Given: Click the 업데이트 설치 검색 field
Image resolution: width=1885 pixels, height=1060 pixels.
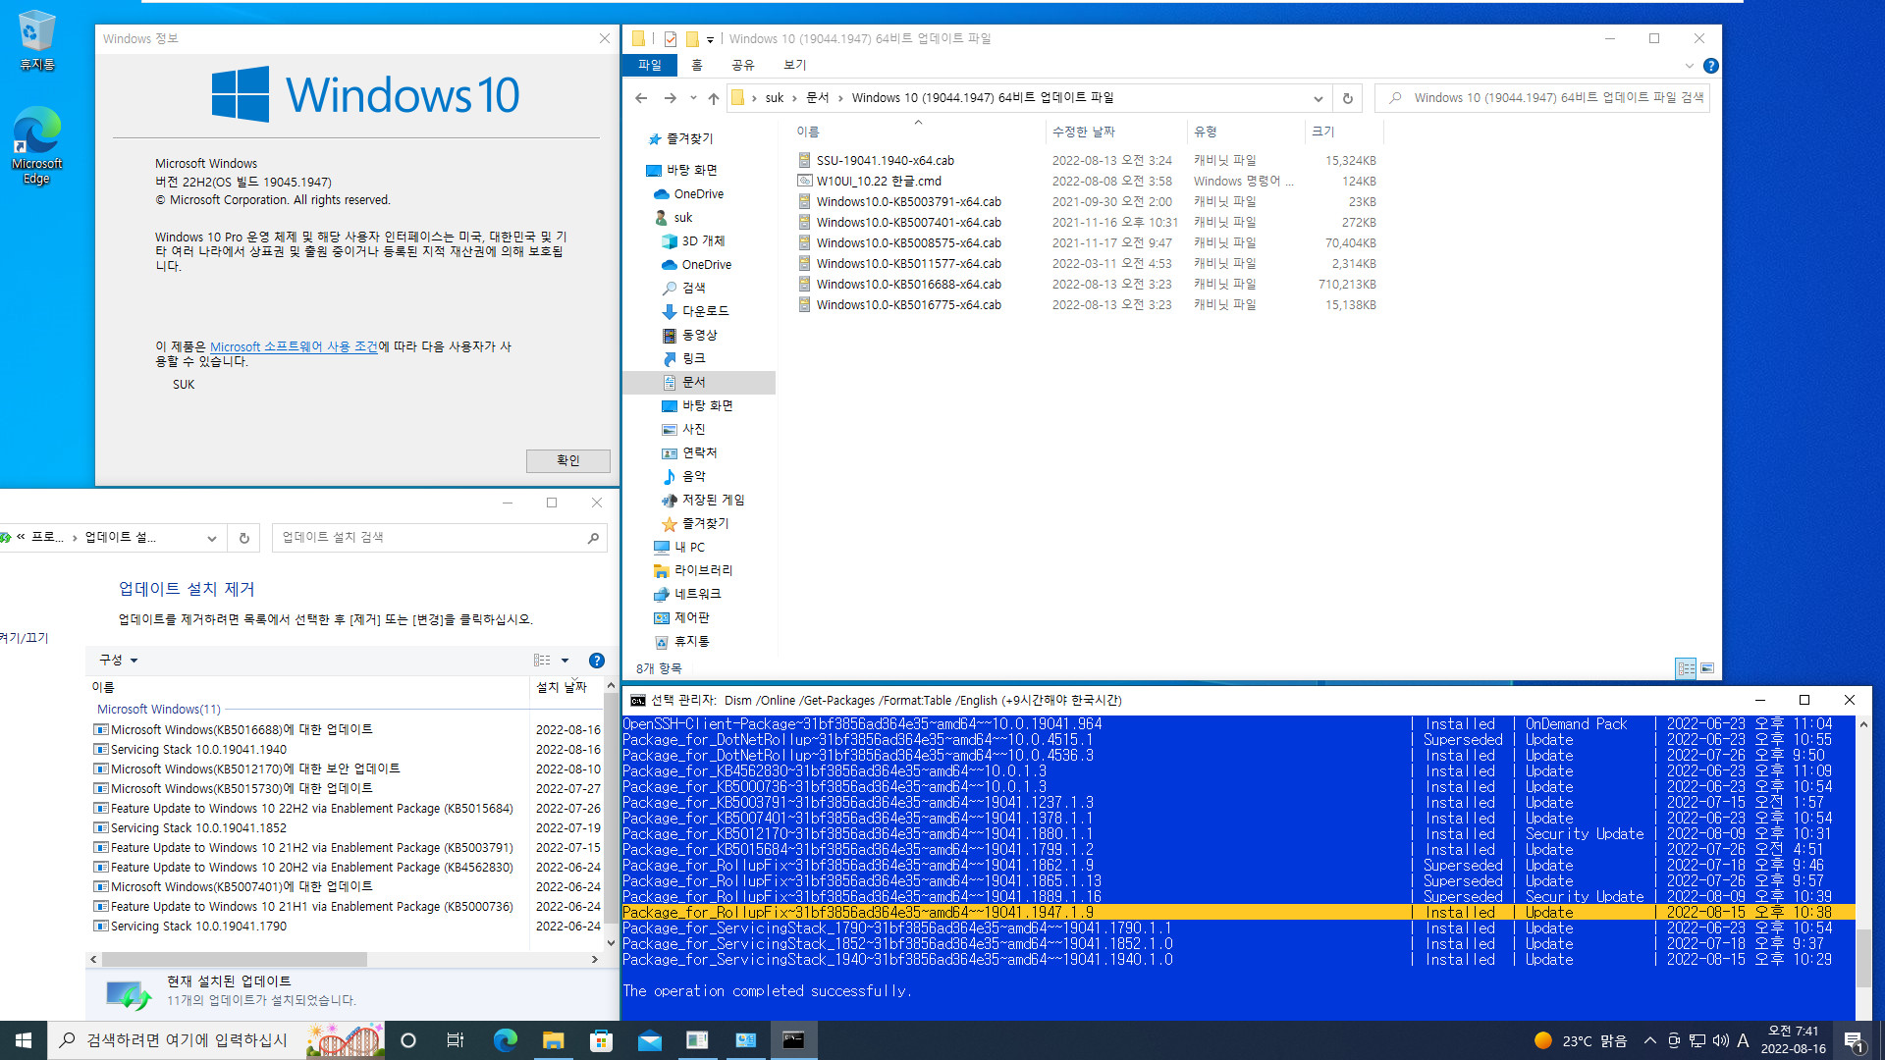Looking at the screenshot, I should tap(438, 538).
